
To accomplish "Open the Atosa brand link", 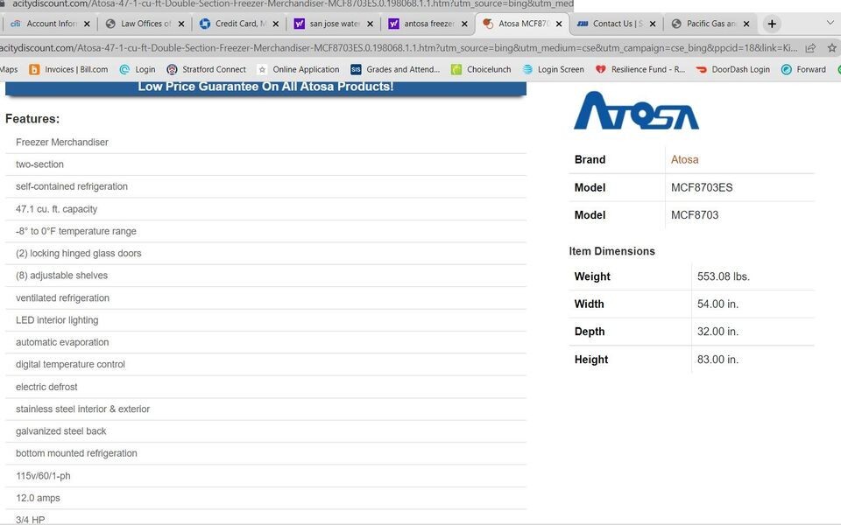I will pyautogui.click(x=684, y=159).
